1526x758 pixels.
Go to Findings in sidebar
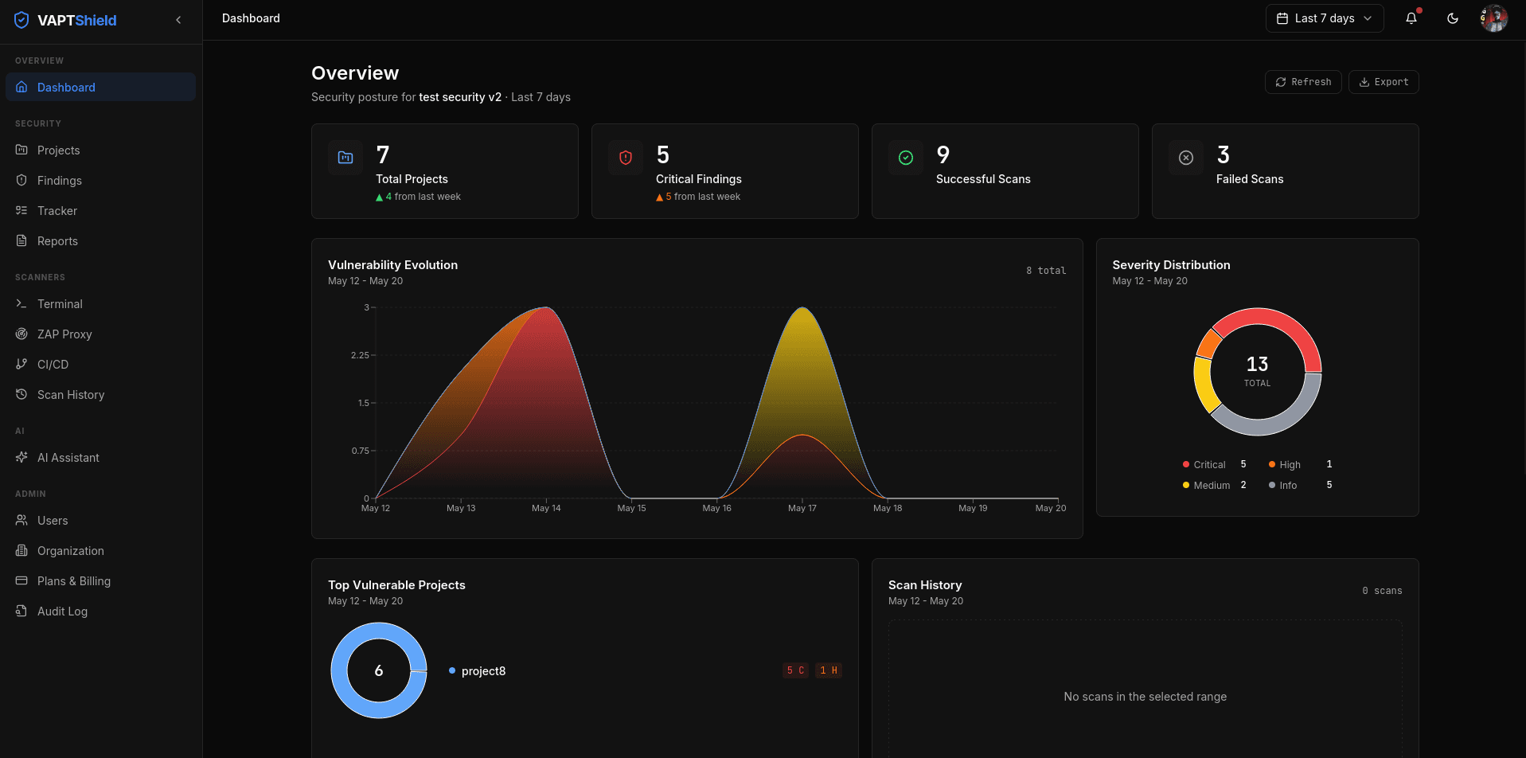coord(100,180)
